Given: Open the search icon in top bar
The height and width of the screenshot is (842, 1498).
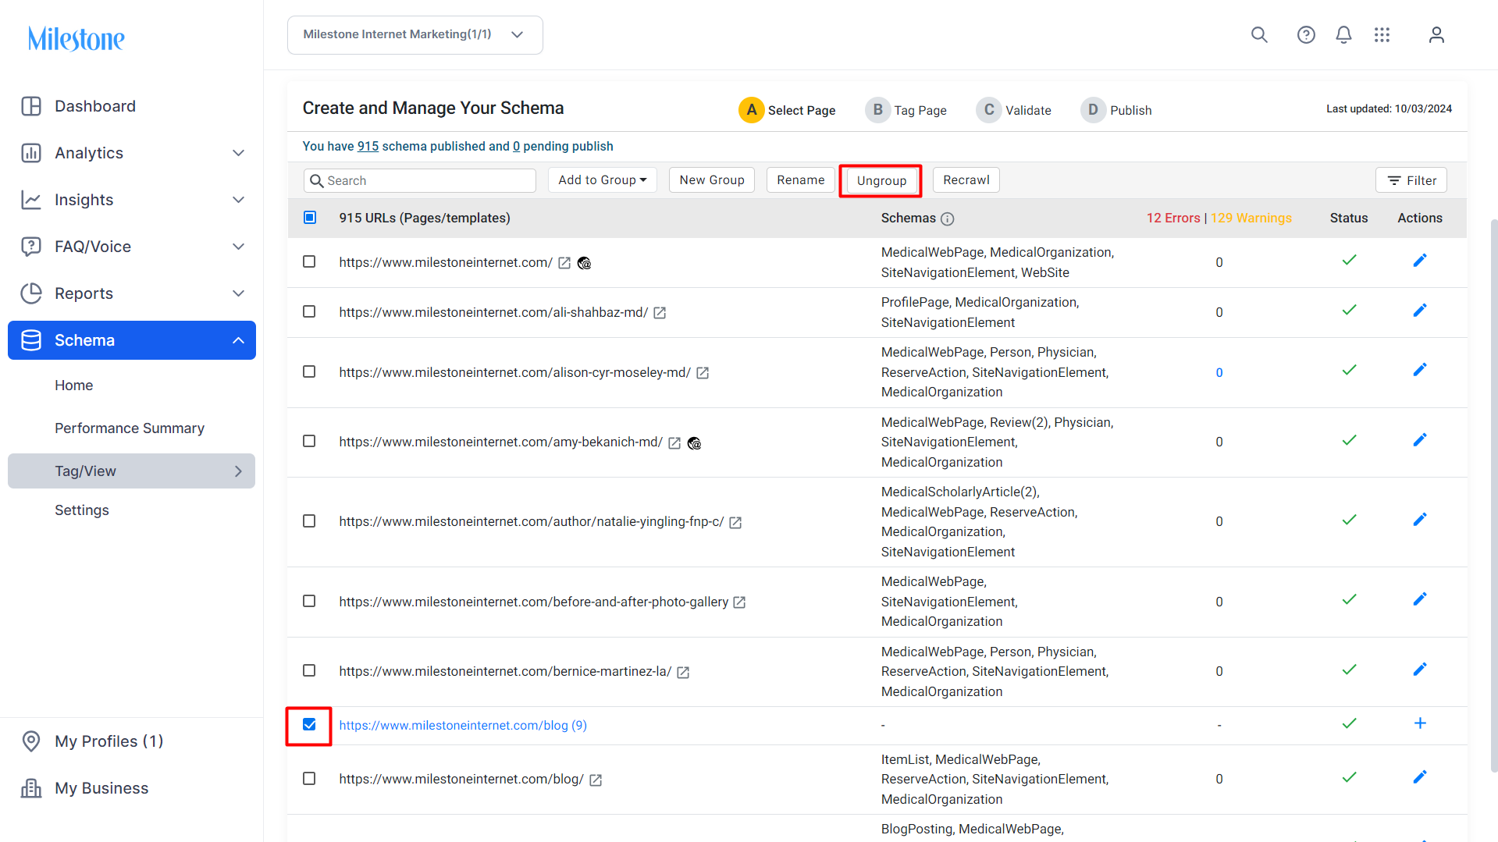Looking at the screenshot, I should (1259, 35).
